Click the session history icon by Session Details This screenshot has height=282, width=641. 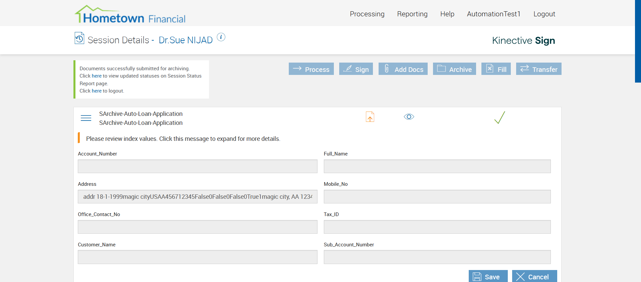coord(79,38)
